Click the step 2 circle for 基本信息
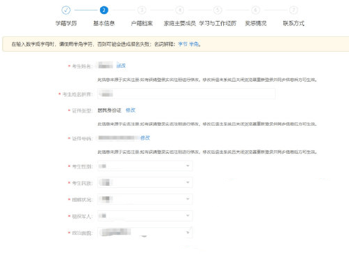349x255 pixels. click(104, 10)
